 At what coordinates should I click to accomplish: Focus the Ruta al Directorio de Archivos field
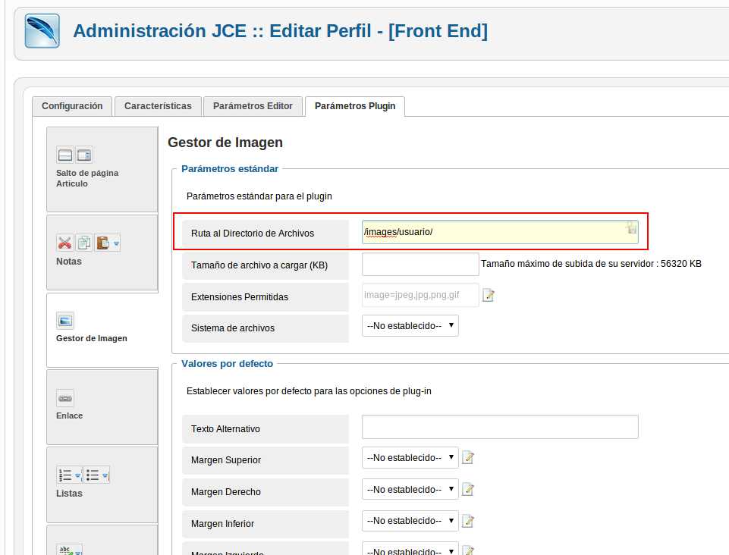(x=500, y=232)
